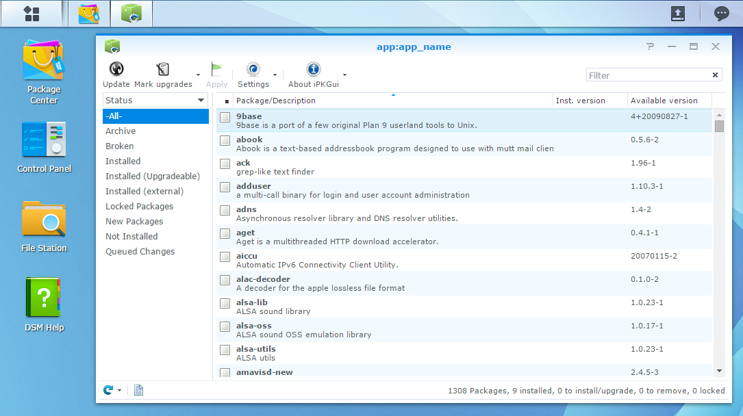This screenshot has width=743, height=416.
Task: Open the upload queue tray icon
Action: point(678,13)
